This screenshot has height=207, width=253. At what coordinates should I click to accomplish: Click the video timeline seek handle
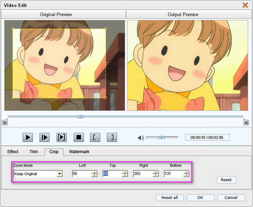click(x=80, y=117)
